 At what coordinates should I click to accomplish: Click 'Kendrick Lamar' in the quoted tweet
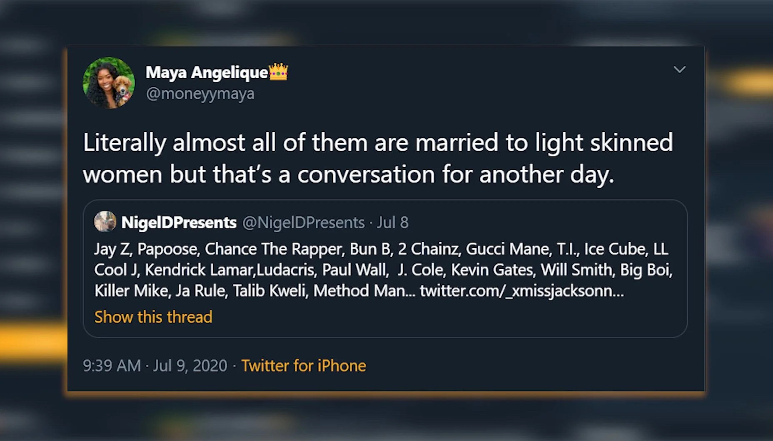199,270
